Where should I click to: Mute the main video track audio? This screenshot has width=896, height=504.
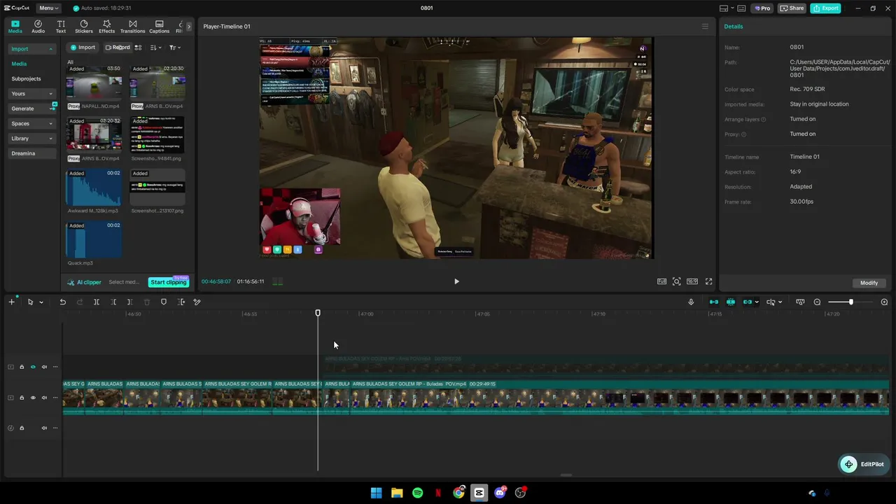tap(44, 398)
